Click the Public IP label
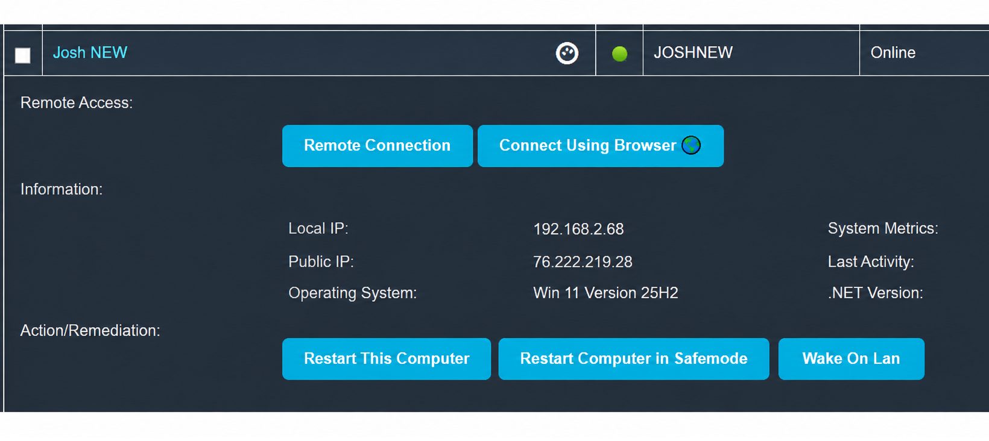Screen dimensions: 989x441 click(321, 261)
